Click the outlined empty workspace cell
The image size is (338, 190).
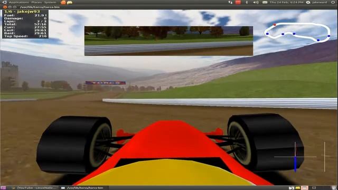coord(314,188)
